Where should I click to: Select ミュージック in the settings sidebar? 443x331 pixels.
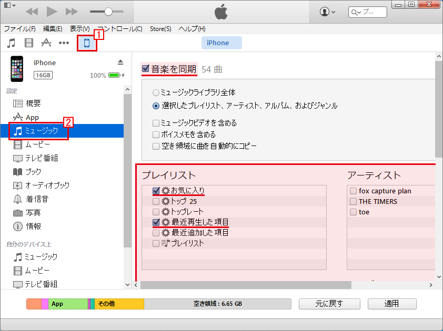62,131
